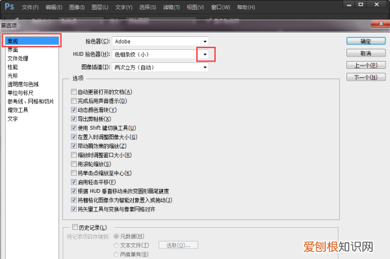The image size is (390, 259).
Task: Open the 拾色器 Adobe dropdown
Action: tap(160, 42)
